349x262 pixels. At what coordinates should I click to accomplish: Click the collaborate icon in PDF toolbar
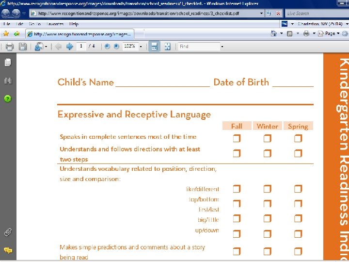(x=39, y=47)
